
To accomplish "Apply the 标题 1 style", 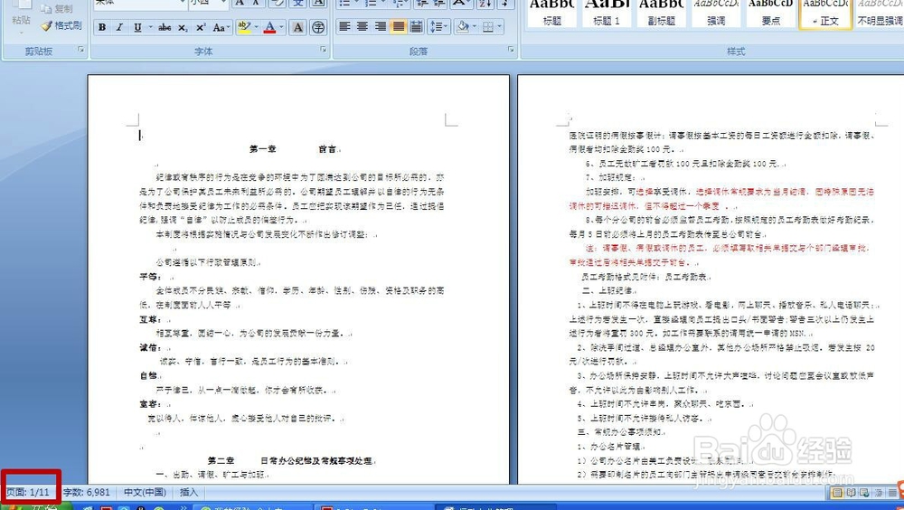I will (607, 14).
